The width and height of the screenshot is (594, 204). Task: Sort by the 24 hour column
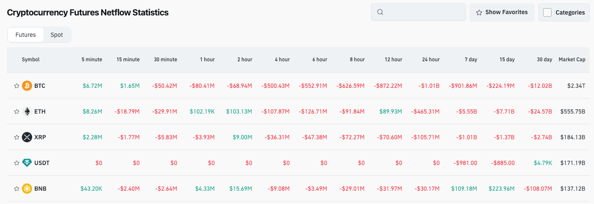(x=431, y=60)
